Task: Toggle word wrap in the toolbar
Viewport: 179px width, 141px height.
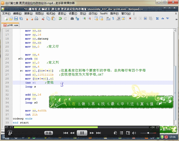Action: (108, 19)
